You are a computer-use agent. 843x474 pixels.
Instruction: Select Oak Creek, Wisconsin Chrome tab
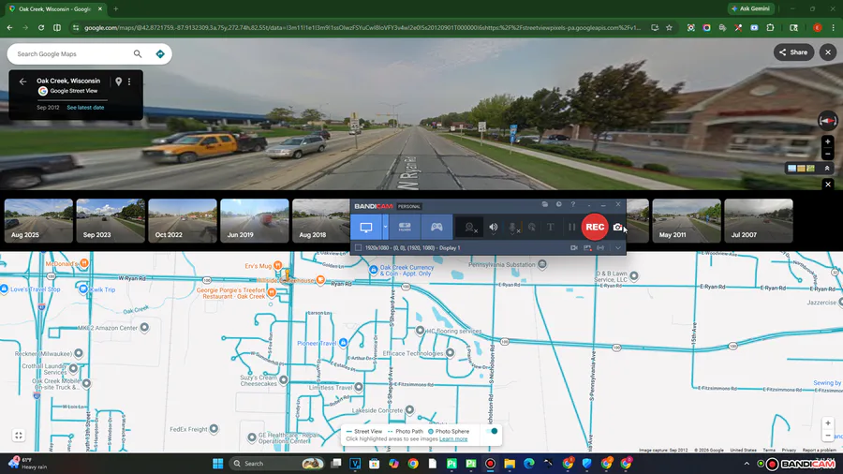55,9
